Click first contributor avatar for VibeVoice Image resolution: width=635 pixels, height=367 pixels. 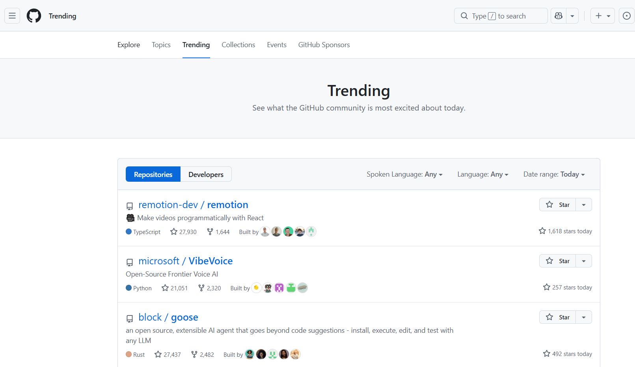pyautogui.click(x=256, y=288)
